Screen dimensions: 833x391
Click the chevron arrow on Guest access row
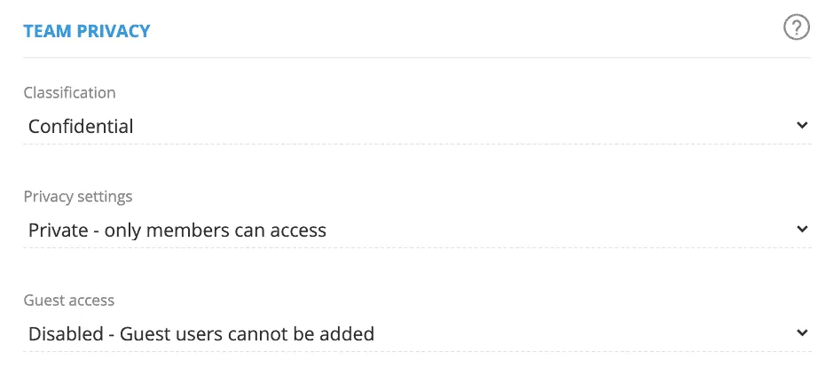tap(802, 333)
